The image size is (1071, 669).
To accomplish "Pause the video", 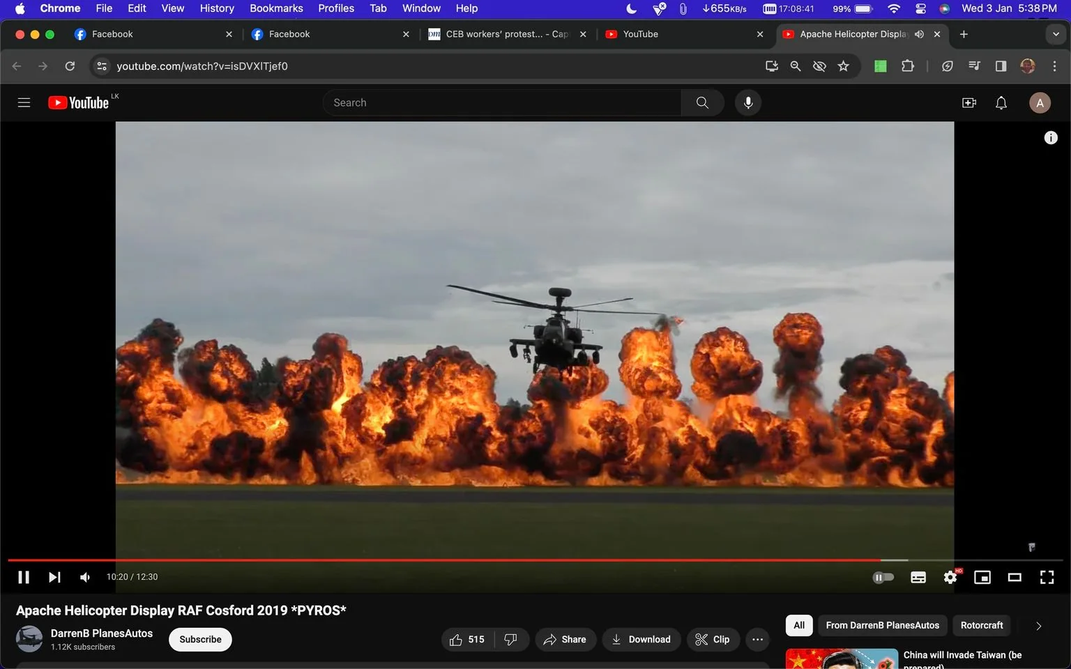I will click(24, 577).
